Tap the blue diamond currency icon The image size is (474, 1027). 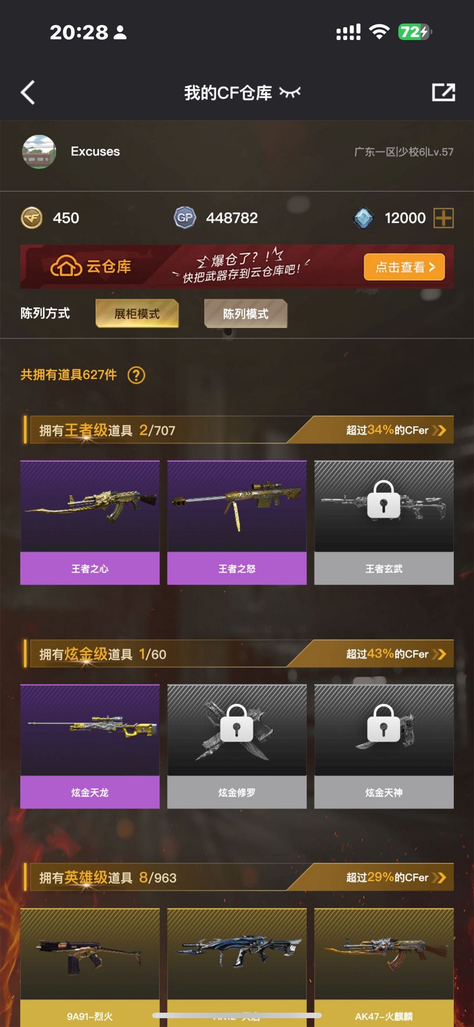[x=363, y=218]
